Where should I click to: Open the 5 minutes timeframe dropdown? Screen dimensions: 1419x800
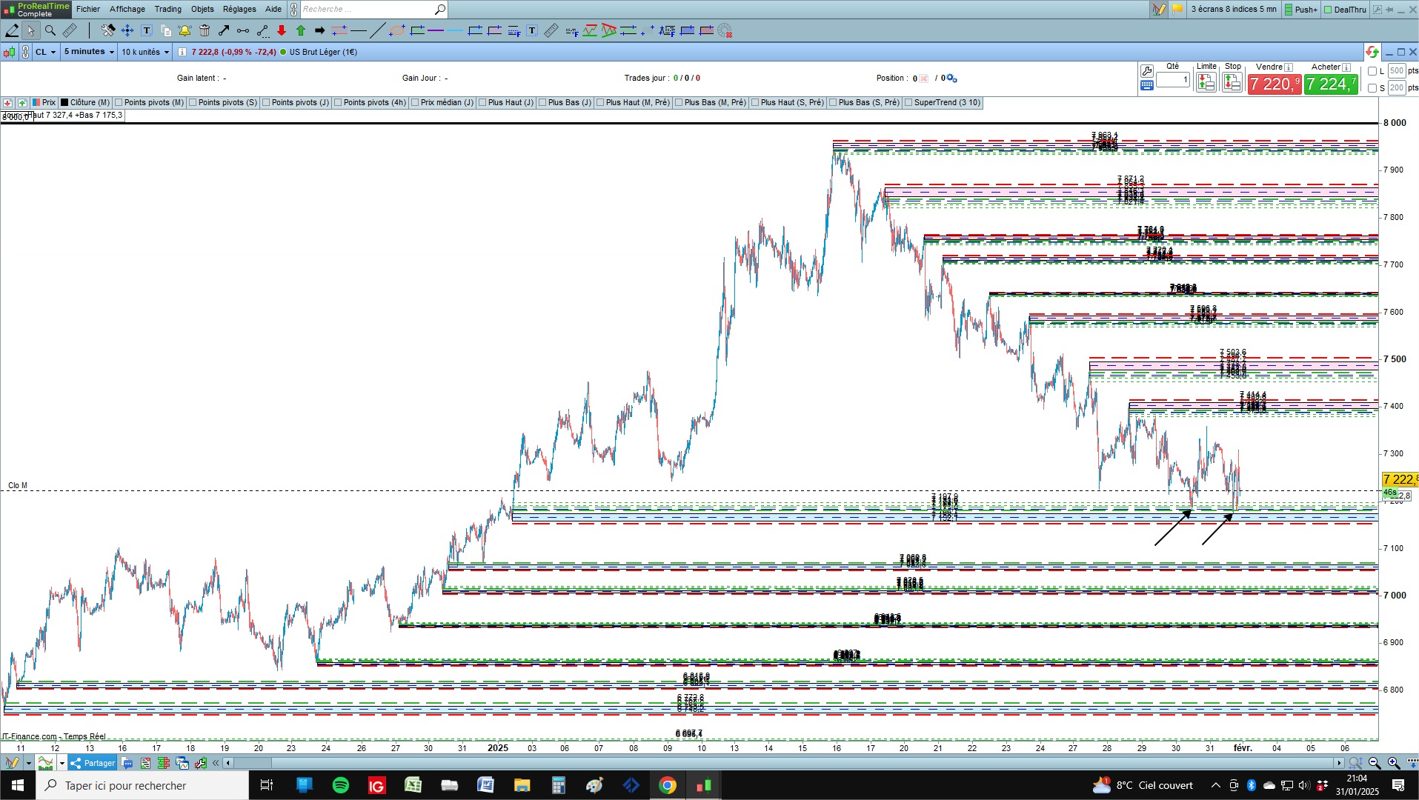(x=89, y=52)
